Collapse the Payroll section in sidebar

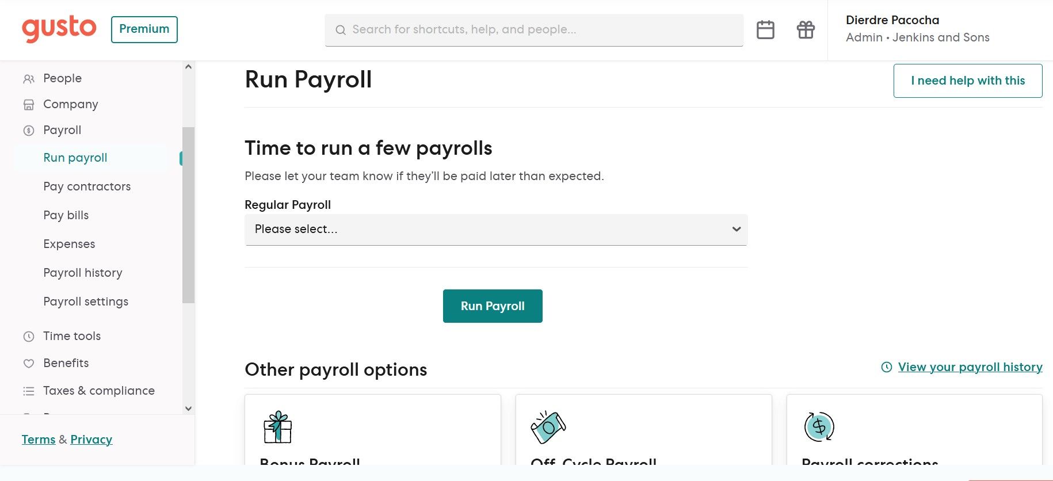62,130
